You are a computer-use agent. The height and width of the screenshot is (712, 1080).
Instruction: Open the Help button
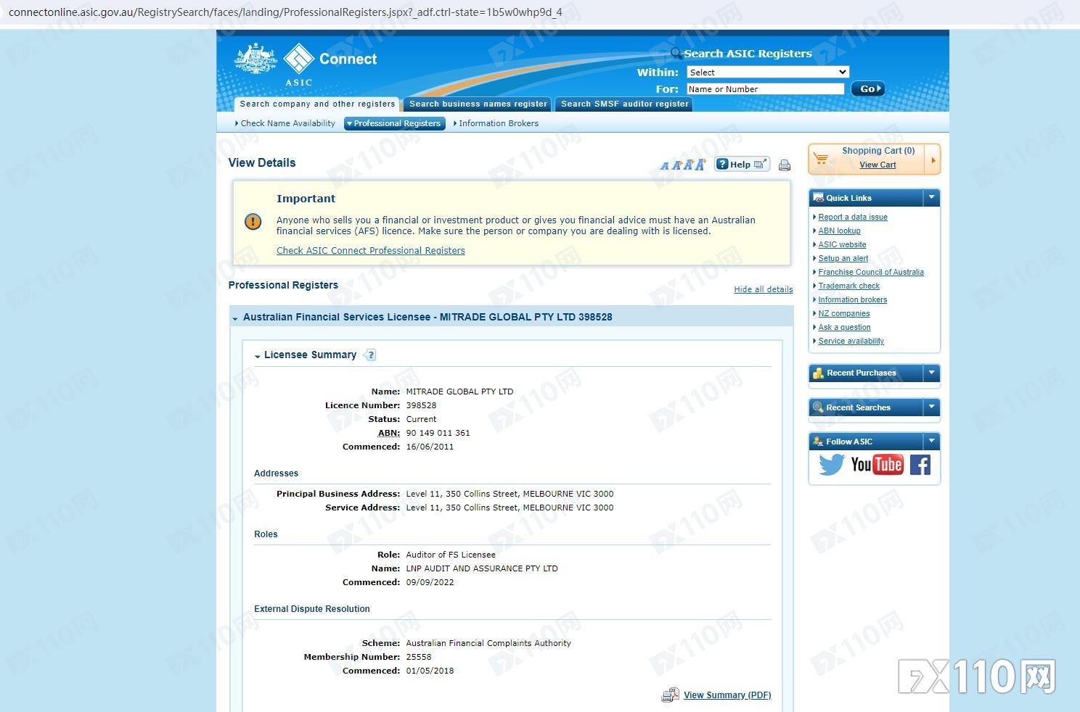click(x=742, y=165)
